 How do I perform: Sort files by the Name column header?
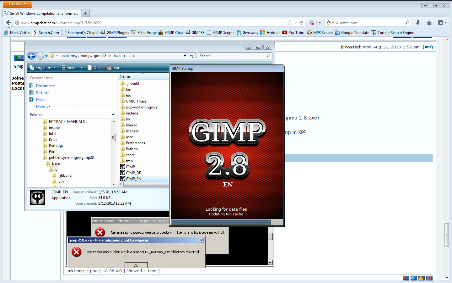(x=143, y=76)
